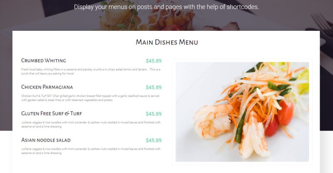The image size is (333, 173).
Task: Click the Chicken Parmagiana description text
Action: pyautogui.click(x=90, y=98)
